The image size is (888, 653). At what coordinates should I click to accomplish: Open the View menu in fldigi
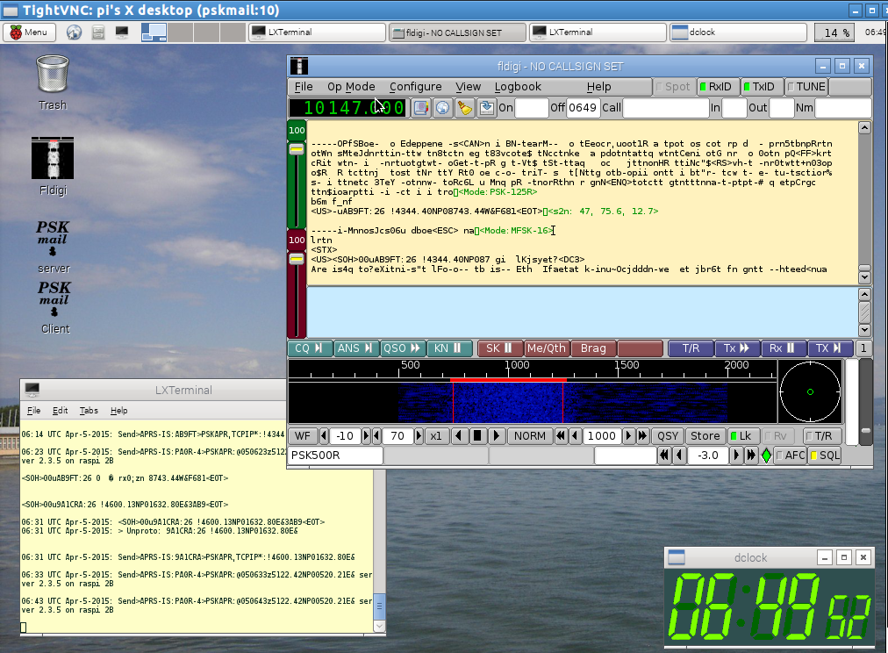pyautogui.click(x=468, y=87)
